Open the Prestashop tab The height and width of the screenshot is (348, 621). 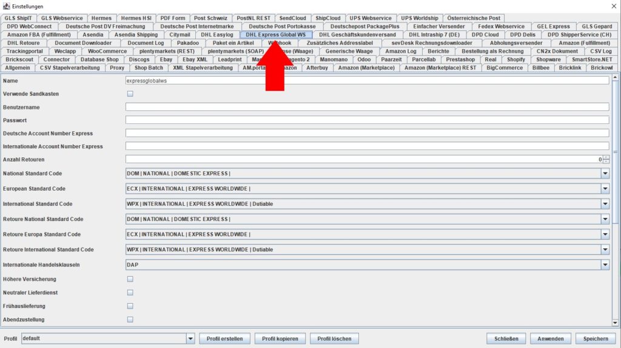pos(460,60)
